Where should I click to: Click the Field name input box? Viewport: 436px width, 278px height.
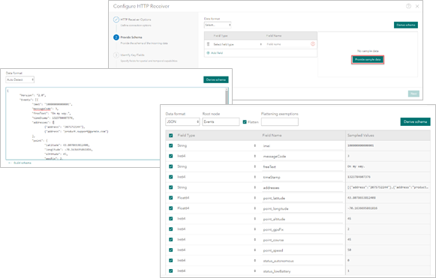click(287, 44)
